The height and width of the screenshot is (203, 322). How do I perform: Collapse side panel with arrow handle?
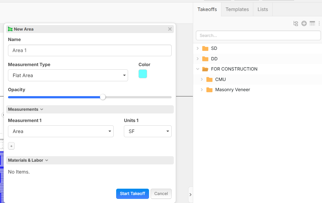[x=190, y=194]
